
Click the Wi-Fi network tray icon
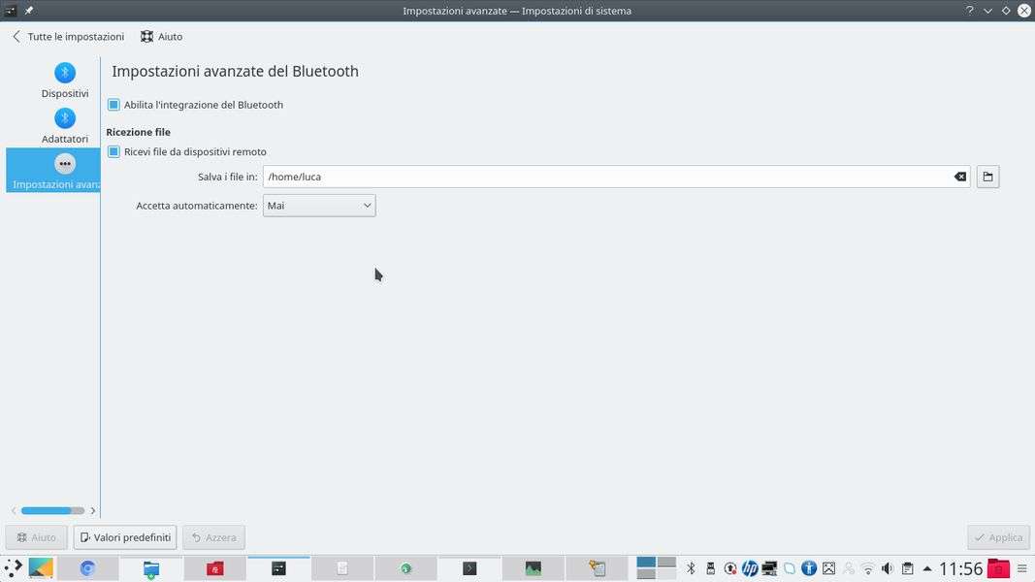[x=868, y=568]
